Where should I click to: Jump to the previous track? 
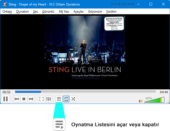[17, 99]
